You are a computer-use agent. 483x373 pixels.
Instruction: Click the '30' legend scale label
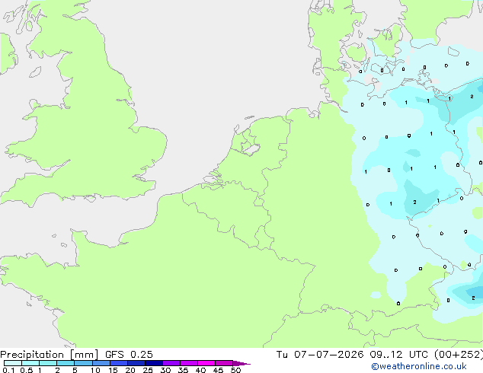coord(165,370)
